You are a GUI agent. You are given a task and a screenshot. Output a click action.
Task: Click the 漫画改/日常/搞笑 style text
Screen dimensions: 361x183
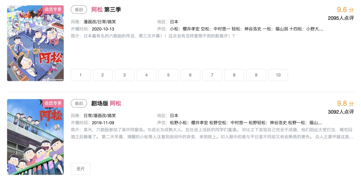tap(100, 22)
